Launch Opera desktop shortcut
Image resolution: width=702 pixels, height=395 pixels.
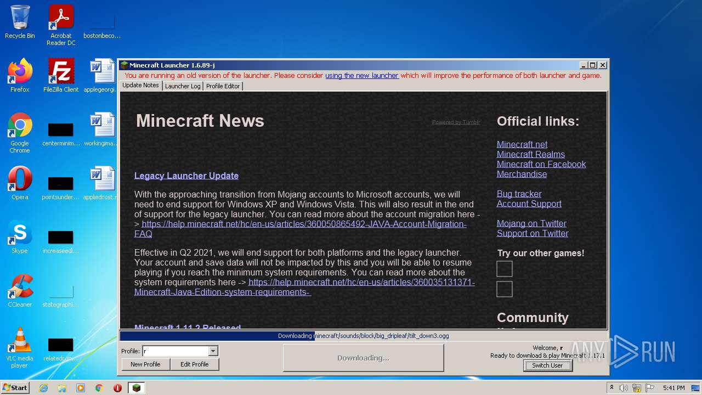coord(20,183)
